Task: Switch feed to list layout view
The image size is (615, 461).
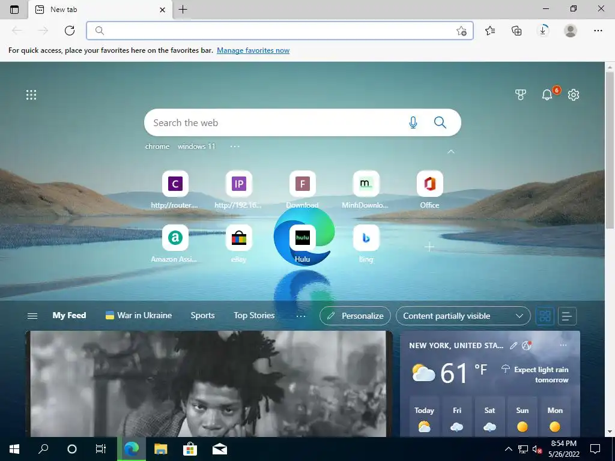Action: [567, 316]
